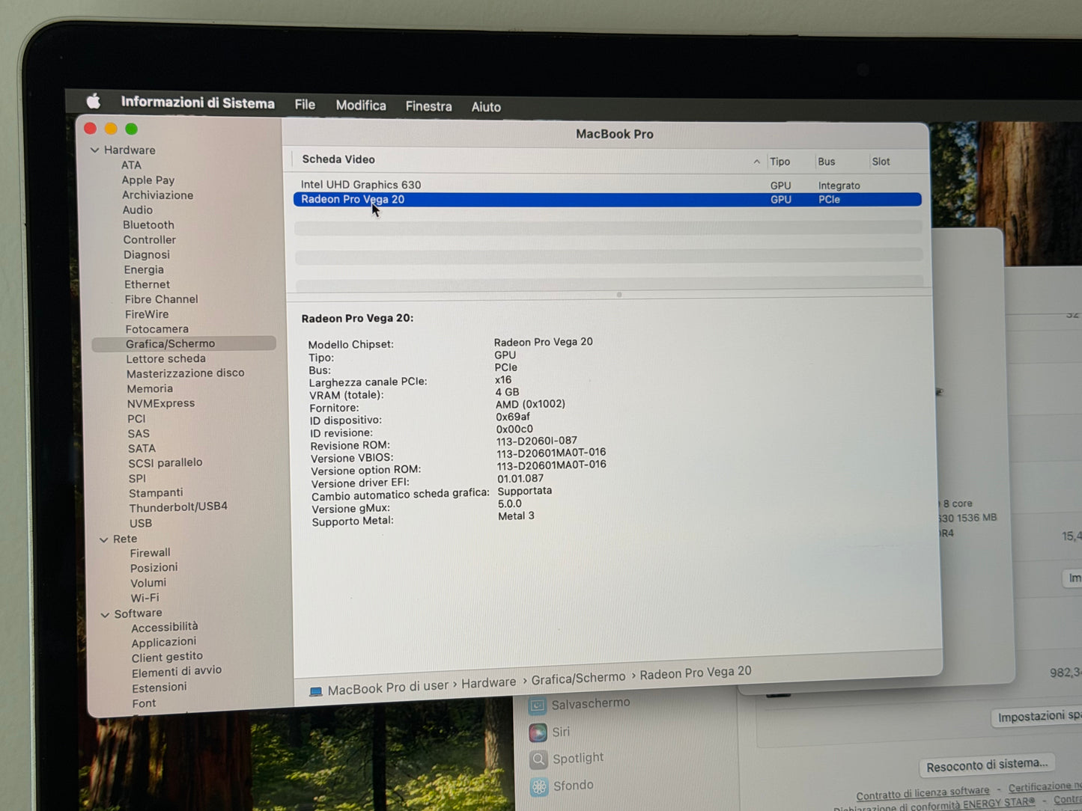Collapse the Rete section in sidebar
The height and width of the screenshot is (811, 1082).
(104, 539)
